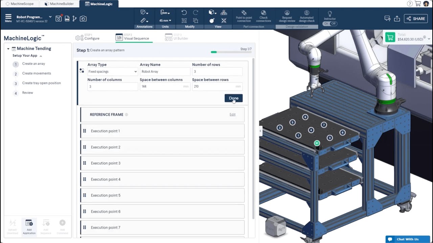Click Edit link for Reference Frame
Screen dimensions: 433x243
232,114
